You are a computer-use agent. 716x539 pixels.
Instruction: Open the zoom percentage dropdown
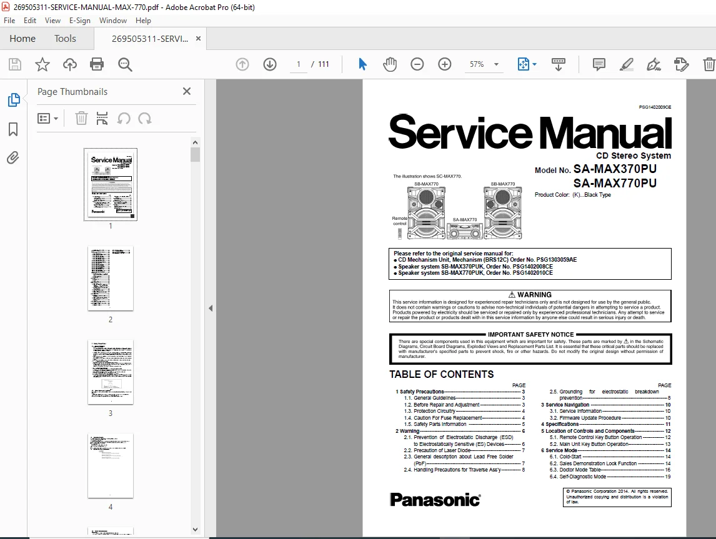(496, 64)
